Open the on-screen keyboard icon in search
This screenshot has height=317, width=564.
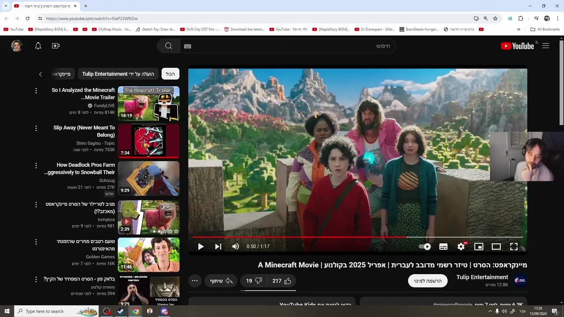[188, 46]
